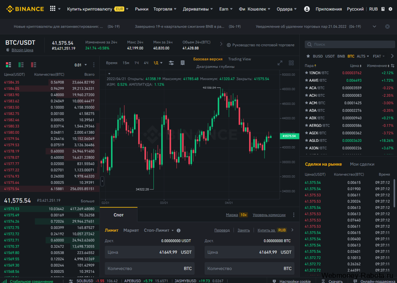Open Приложения in the header
This screenshot has height=283, width=397.
pos(329,9)
